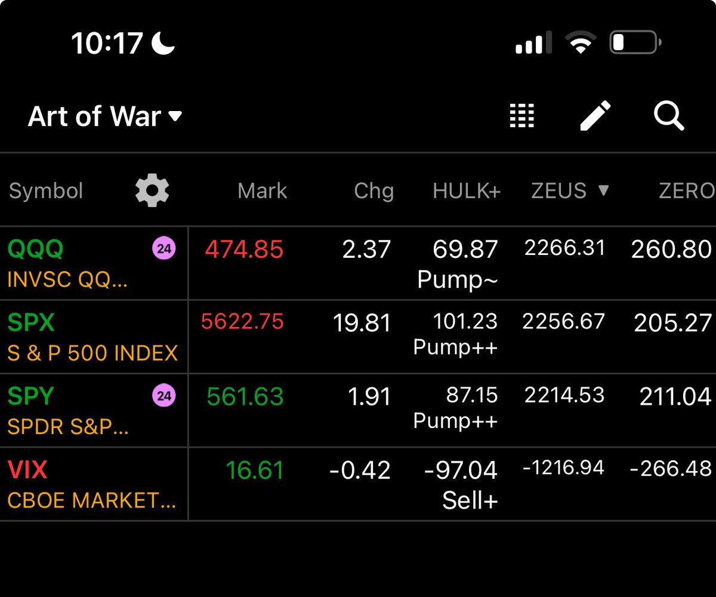
Task: Tap the ZERO value 211.04
Action: pyautogui.click(x=676, y=396)
